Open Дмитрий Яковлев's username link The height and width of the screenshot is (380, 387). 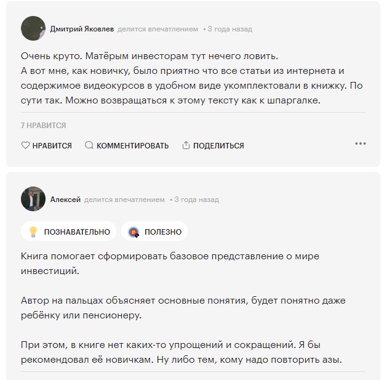[x=81, y=29]
